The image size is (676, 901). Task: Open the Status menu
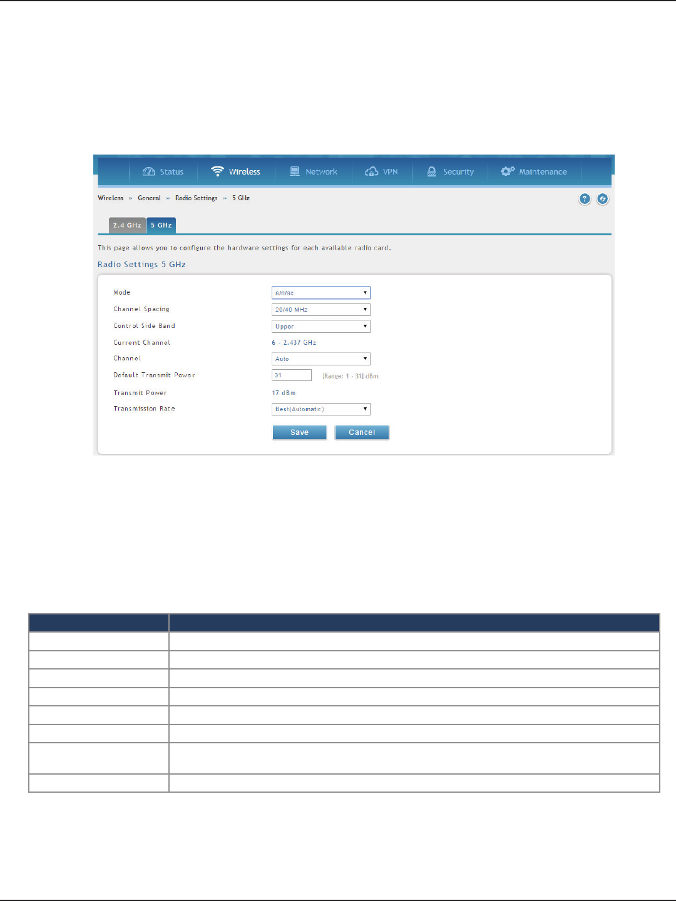click(x=163, y=171)
